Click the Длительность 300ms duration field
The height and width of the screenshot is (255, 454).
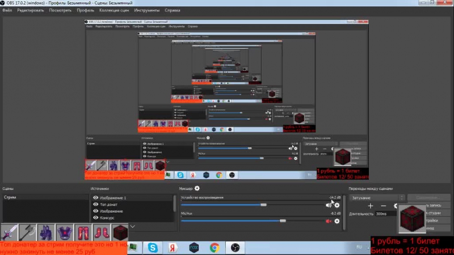click(x=386, y=214)
